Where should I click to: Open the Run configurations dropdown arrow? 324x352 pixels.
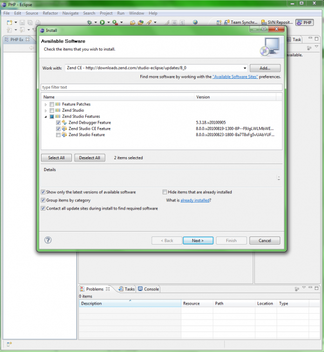109,22
